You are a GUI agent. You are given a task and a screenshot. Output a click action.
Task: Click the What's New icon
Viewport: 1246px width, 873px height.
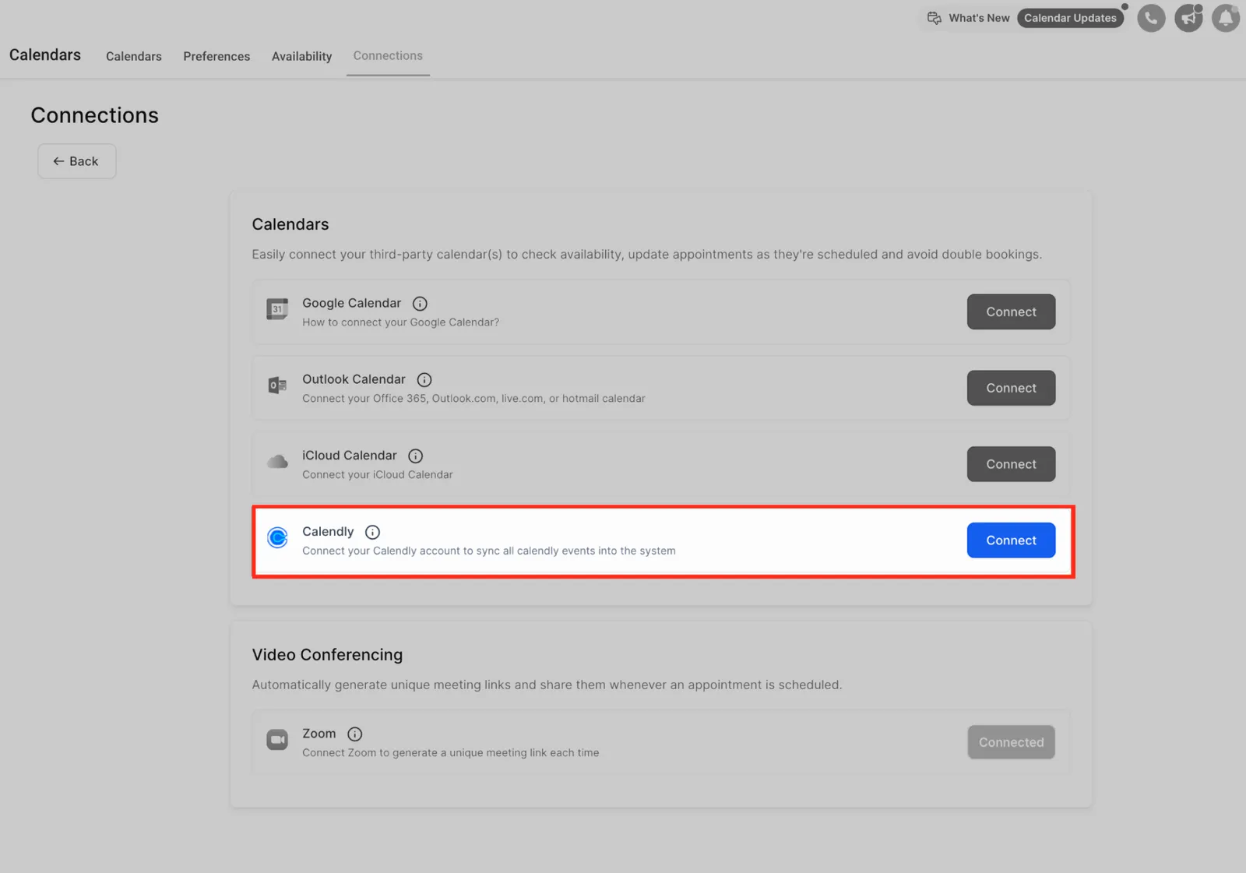pyautogui.click(x=935, y=18)
